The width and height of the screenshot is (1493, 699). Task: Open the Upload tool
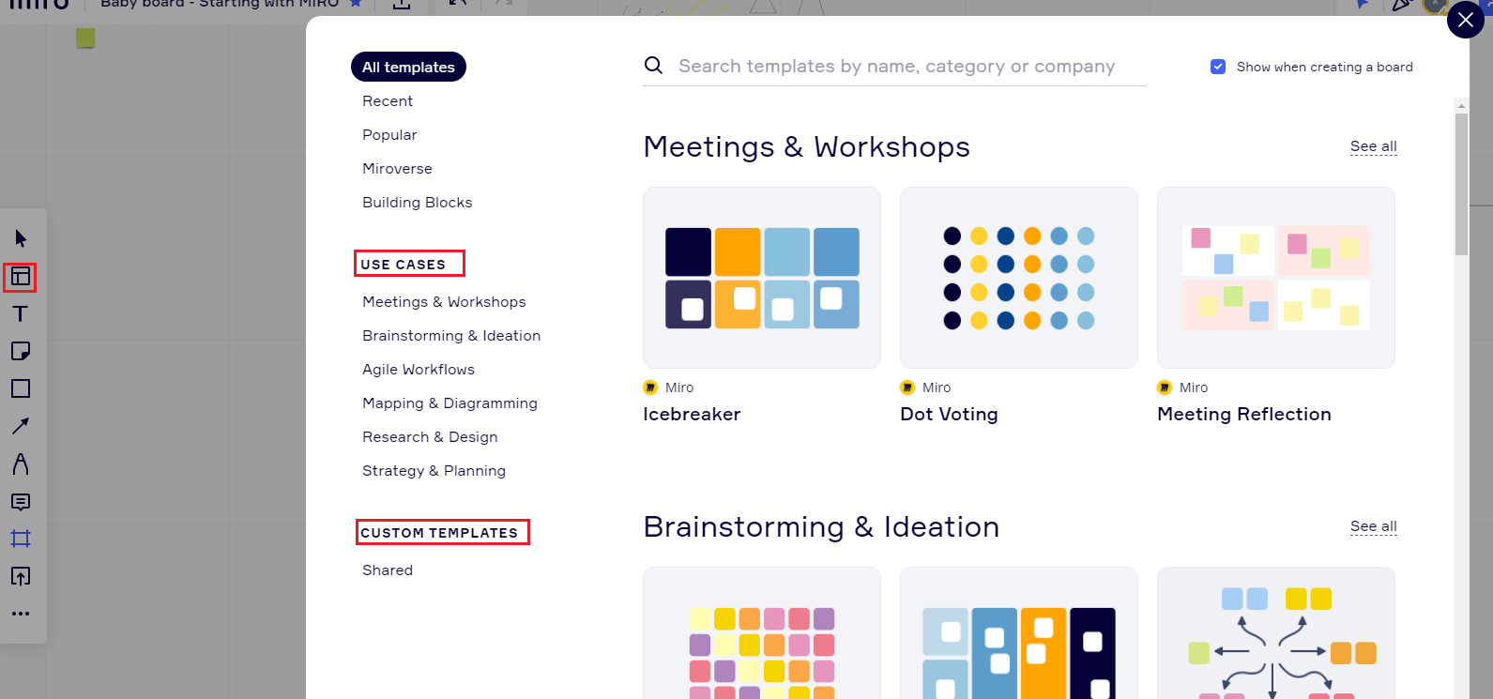pyautogui.click(x=20, y=576)
